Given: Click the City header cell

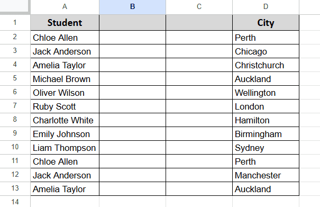Looking at the screenshot, I should click(x=266, y=22).
